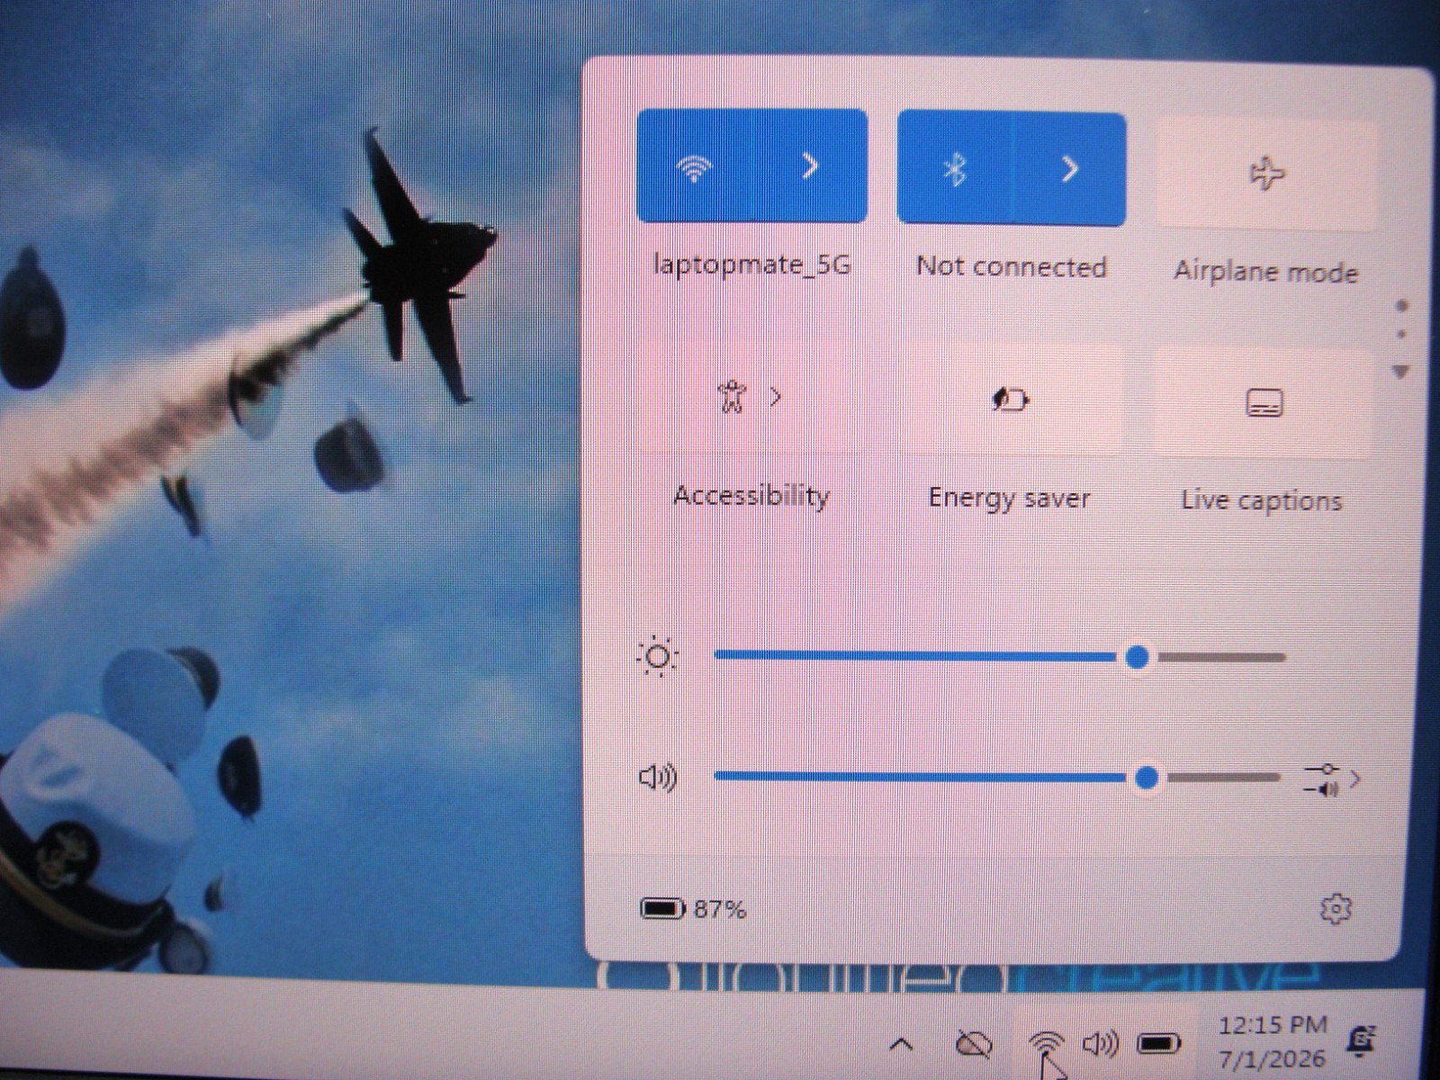
Task: Open Bluetooth devices list chevron
Action: click(x=1070, y=169)
